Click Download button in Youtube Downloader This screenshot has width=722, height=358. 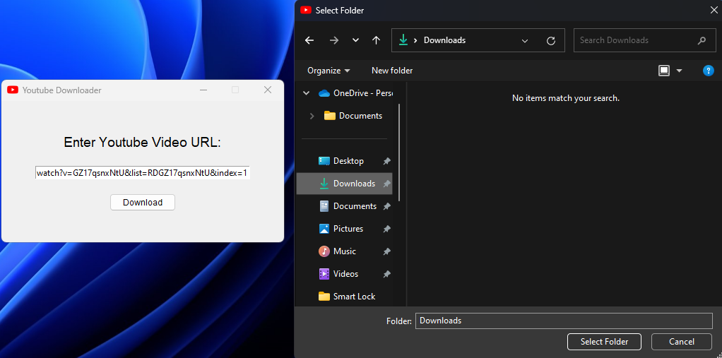pos(143,203)
